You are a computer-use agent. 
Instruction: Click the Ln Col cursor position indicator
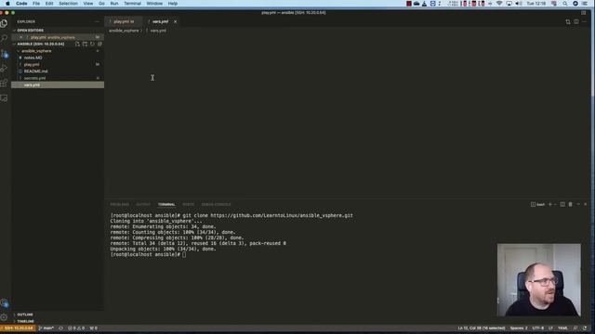(x=482, y=328)
